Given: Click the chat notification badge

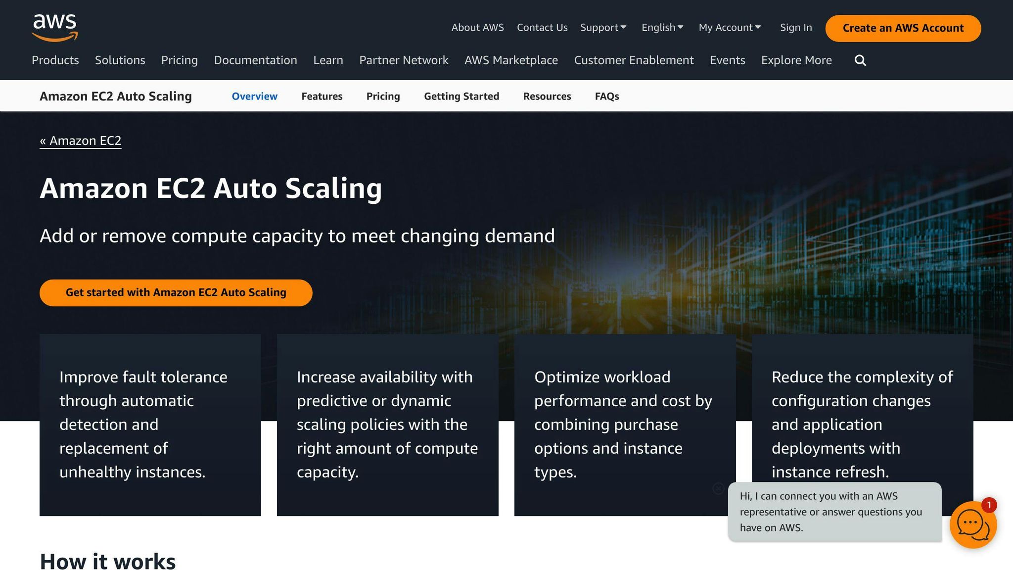Looking at the screenshot, I should tap(988, 505).
